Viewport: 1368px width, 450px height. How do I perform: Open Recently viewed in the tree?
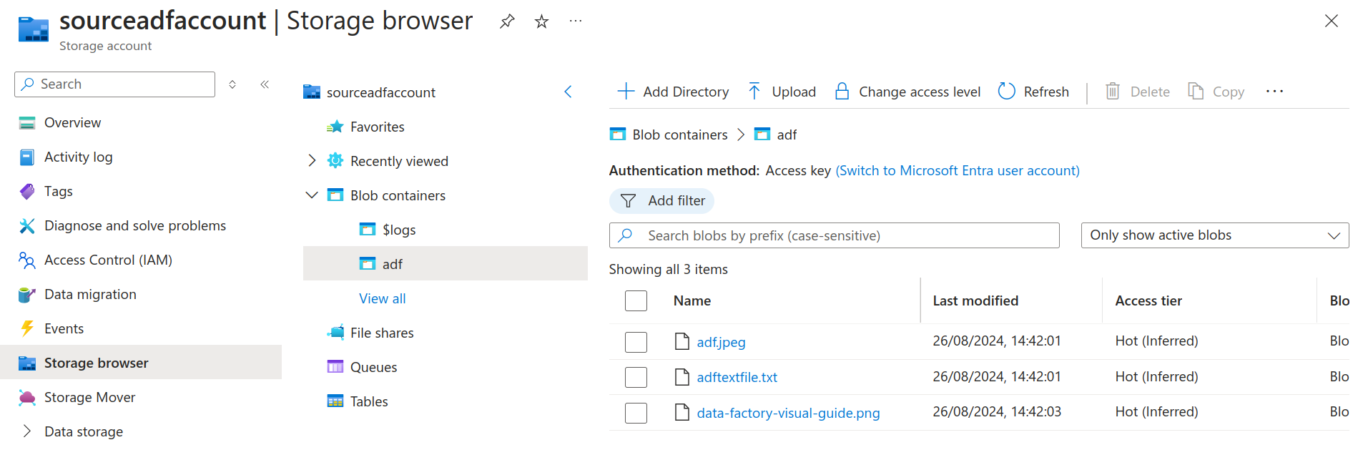[x=399, y=161]
